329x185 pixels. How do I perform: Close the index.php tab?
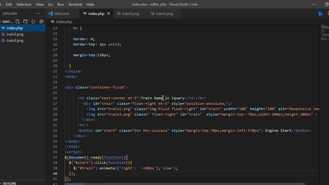[108, 14]
